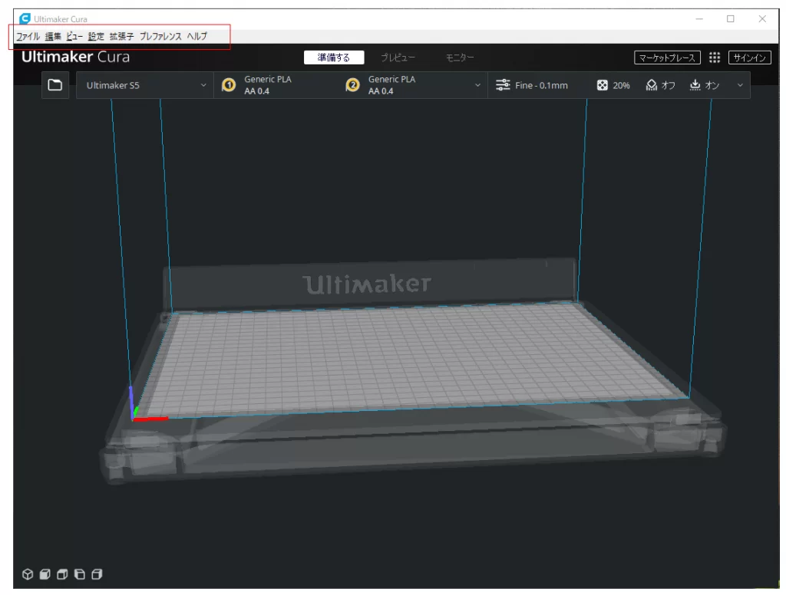Click the サインイン (Sign in) button

click(x=749, y=58)
